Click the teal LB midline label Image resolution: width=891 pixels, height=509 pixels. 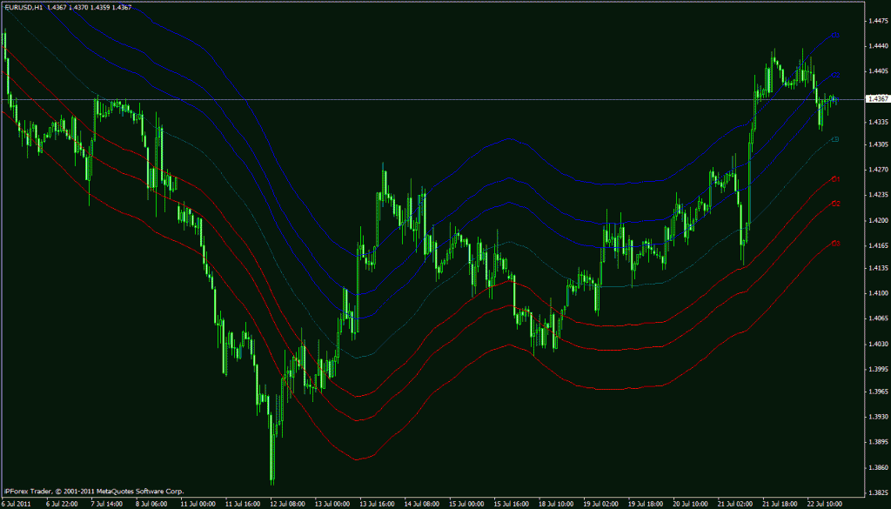835,139
